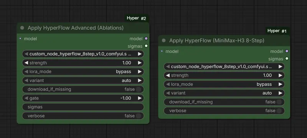This screenshot has width=307, height=138.
Task: Choose next variant in MiniMax-H3 node
Action: click(x=281, y=93)
